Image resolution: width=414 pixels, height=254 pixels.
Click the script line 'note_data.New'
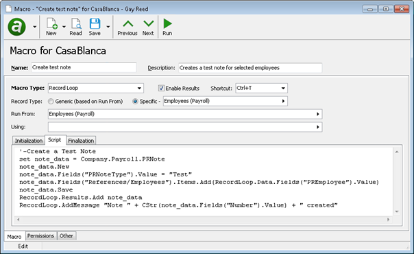click(x=44, y=167)
